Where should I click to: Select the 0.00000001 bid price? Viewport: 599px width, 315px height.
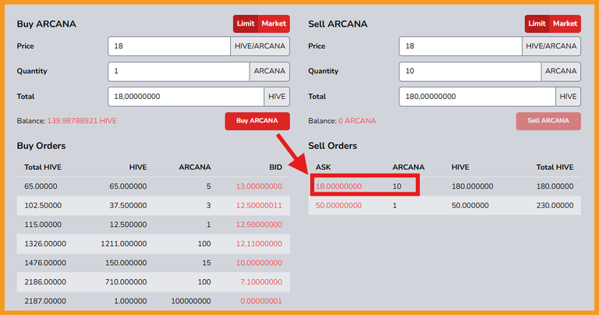click(x=261, y=301)
